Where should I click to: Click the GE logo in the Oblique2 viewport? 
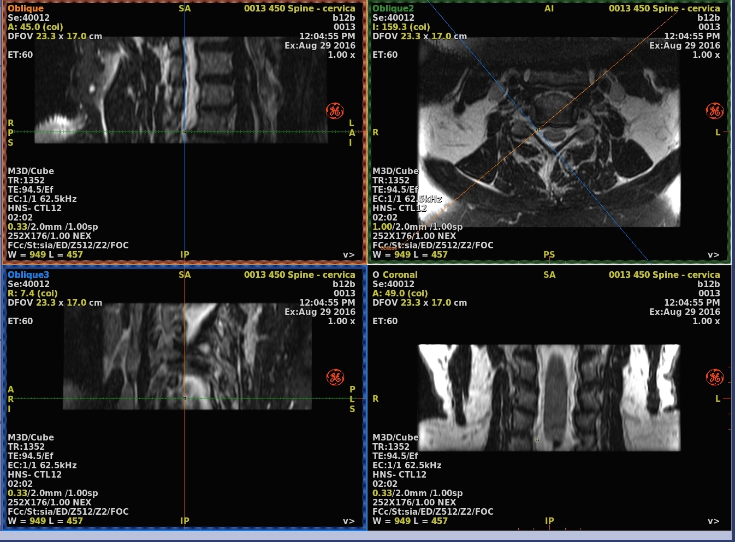[x=714, y=111]
